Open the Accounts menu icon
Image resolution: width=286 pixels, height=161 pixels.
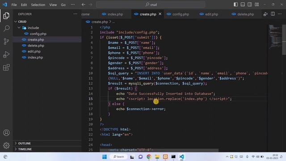(6, 133)
